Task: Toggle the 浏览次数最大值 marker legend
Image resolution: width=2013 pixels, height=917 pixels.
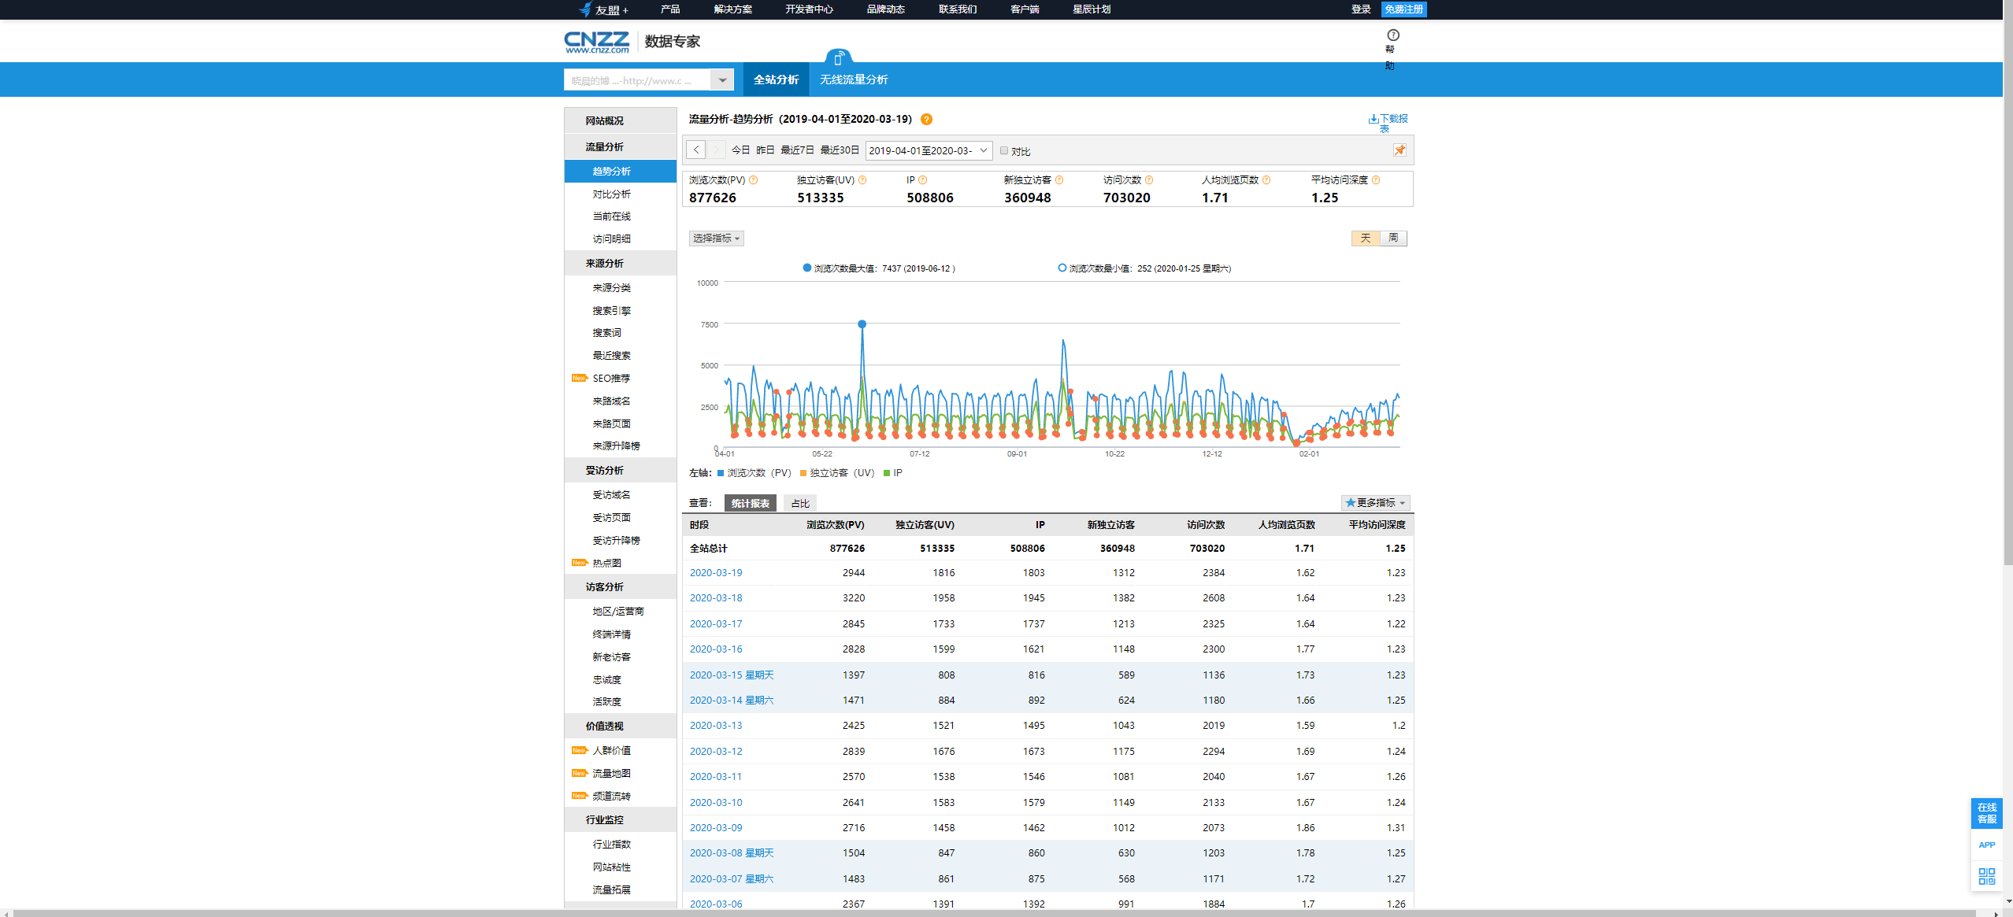Action: pyautogui.click(x=879, y=268)
